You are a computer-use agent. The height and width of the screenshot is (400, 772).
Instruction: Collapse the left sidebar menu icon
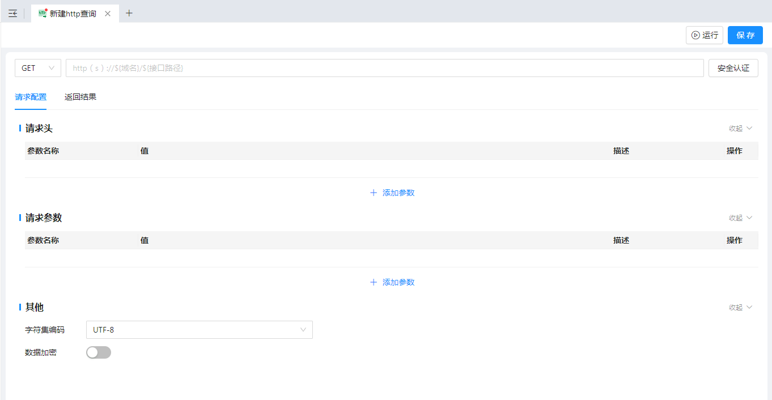tap(12, 14)
